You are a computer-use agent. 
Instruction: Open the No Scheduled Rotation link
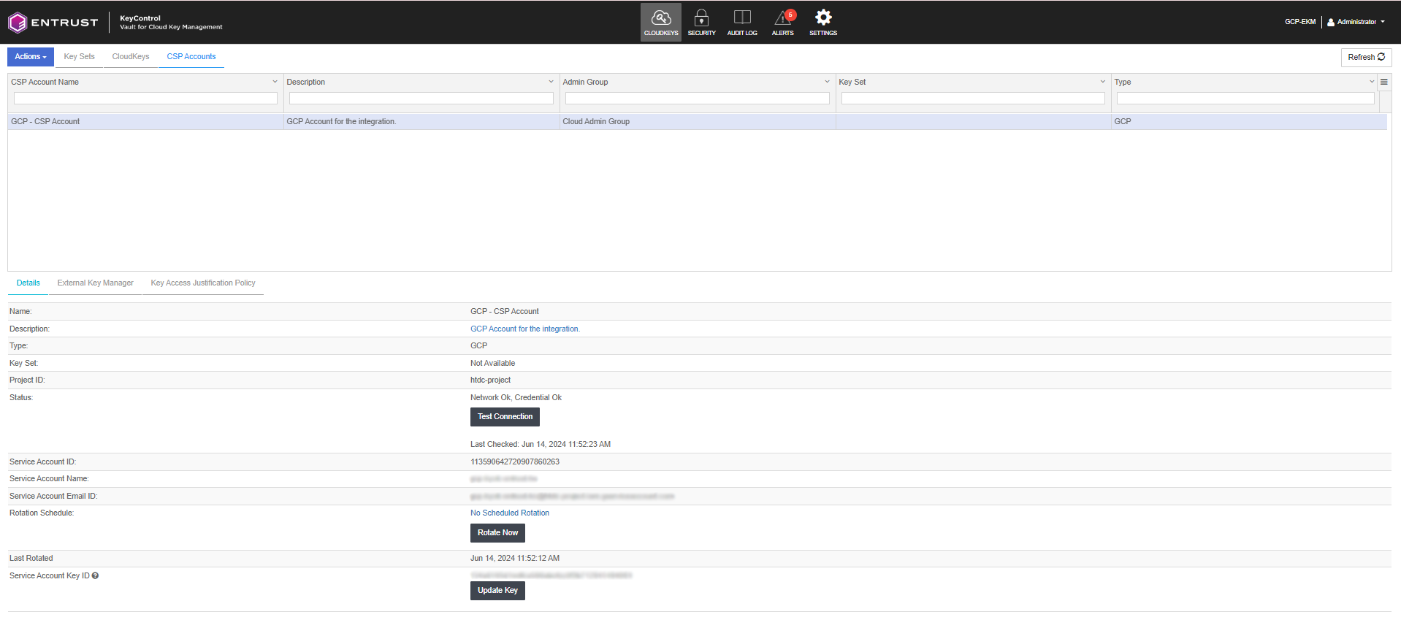click(510, 513)
